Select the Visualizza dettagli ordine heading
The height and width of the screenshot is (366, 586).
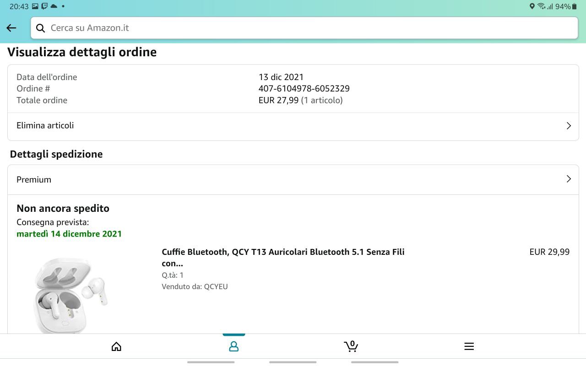click(82, 52)
